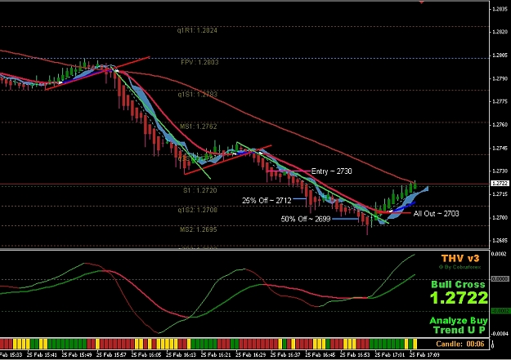The height and width of the screenshot is (360, 511).
Task: Click the red line beside All Out label
Action: [401, 213]
